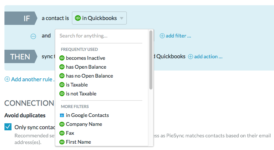Click the THEN rule label
Image resolution: width=274 pixels, height=150 pixels.
click(21, 56)
